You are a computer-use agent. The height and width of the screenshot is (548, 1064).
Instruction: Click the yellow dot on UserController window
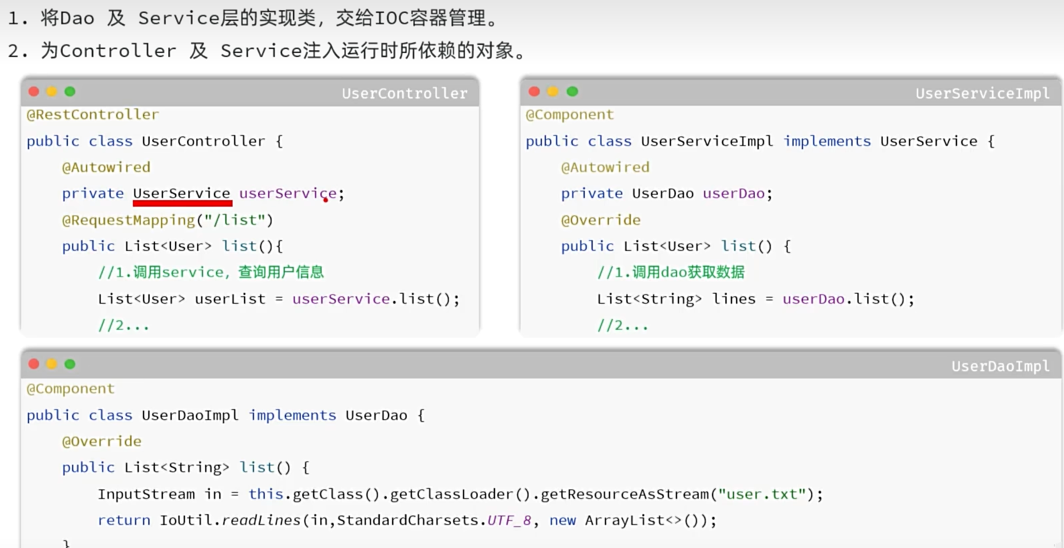[52, 91]
